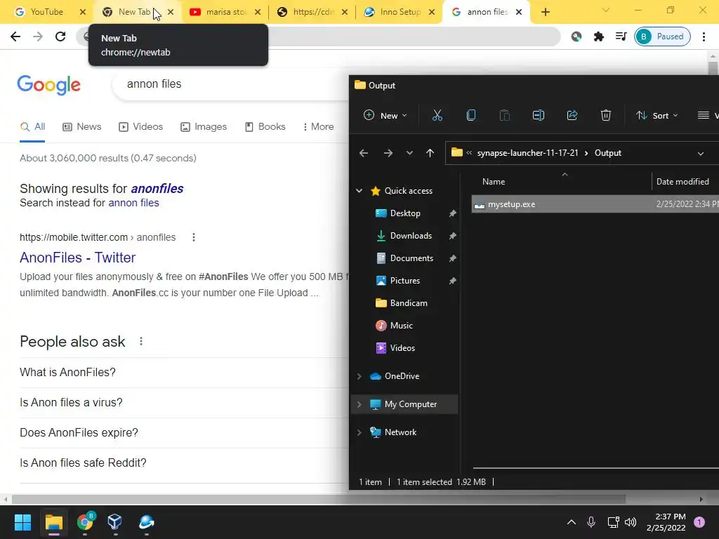Open File Explorer from the taskbar
The width and height of the screenshot is (719, 539).
[53, 522]
